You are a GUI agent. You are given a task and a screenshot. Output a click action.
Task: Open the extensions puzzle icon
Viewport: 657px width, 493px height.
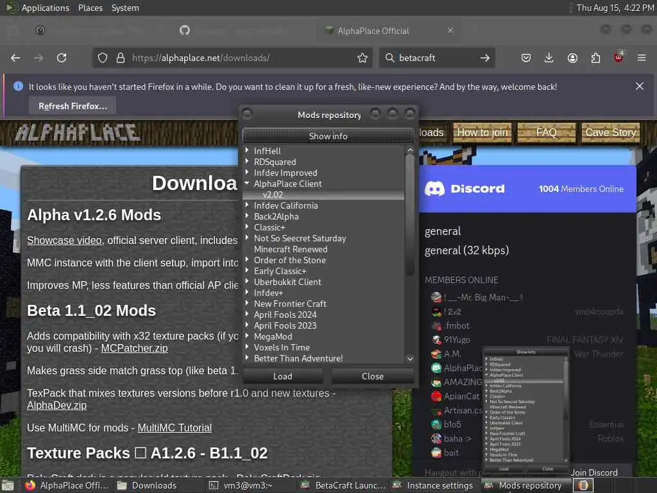pyautogui.click(x=595, y=58)
